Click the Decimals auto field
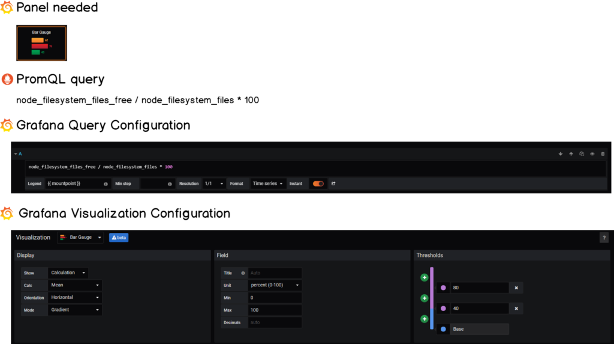614x344 pixels. 275,322
